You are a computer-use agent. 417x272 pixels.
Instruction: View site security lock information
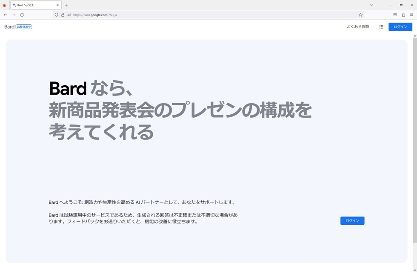tap(63, 15)
